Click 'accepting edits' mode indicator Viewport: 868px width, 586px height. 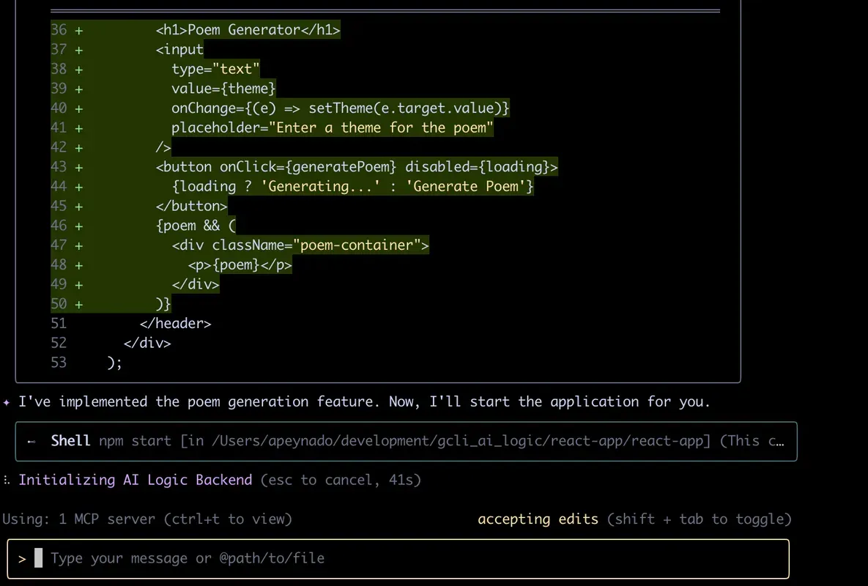pyautogui.click(x=538, y=519)
